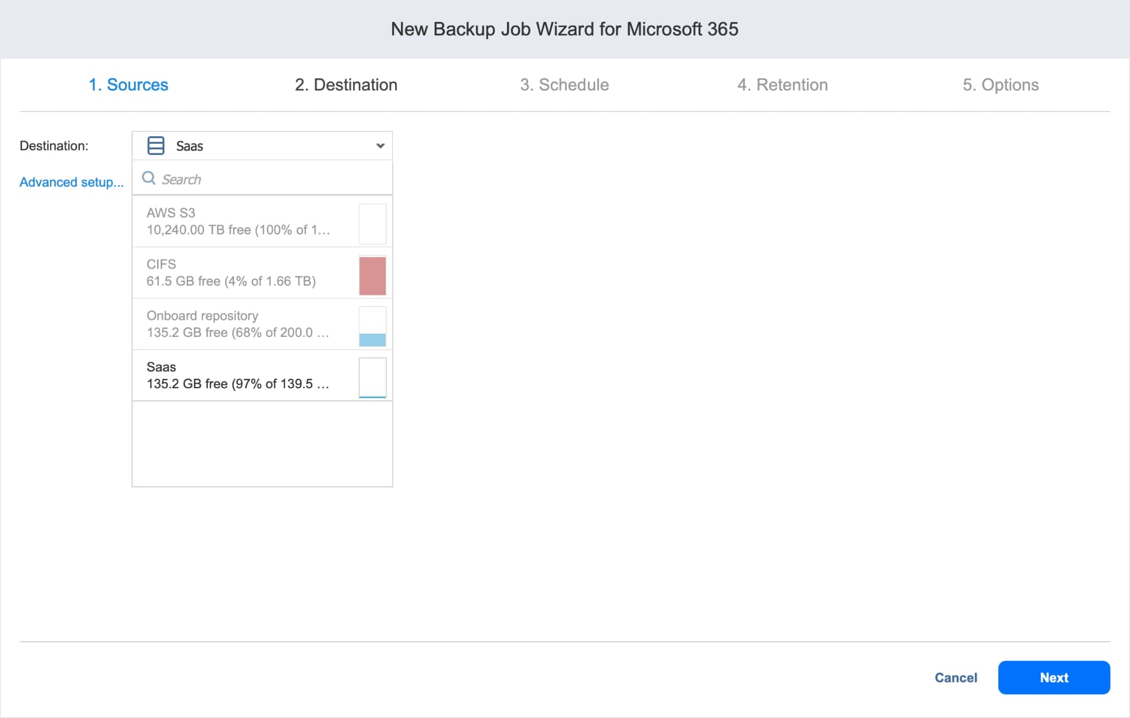Click the Saas repository usage bar

tap(372, 378)
